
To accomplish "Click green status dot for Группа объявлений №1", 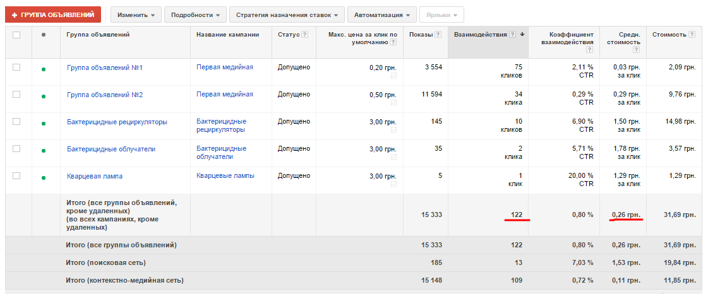I will coord(44,69).
